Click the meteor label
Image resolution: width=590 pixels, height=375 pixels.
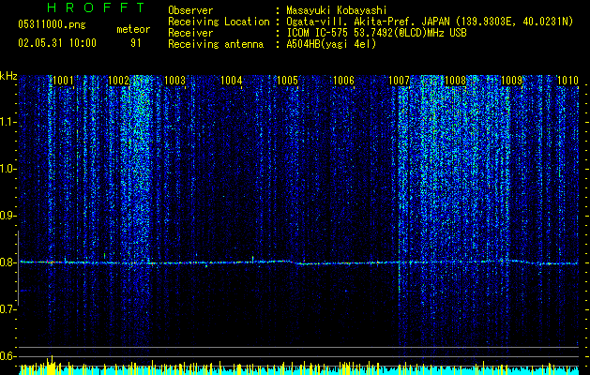133,29
